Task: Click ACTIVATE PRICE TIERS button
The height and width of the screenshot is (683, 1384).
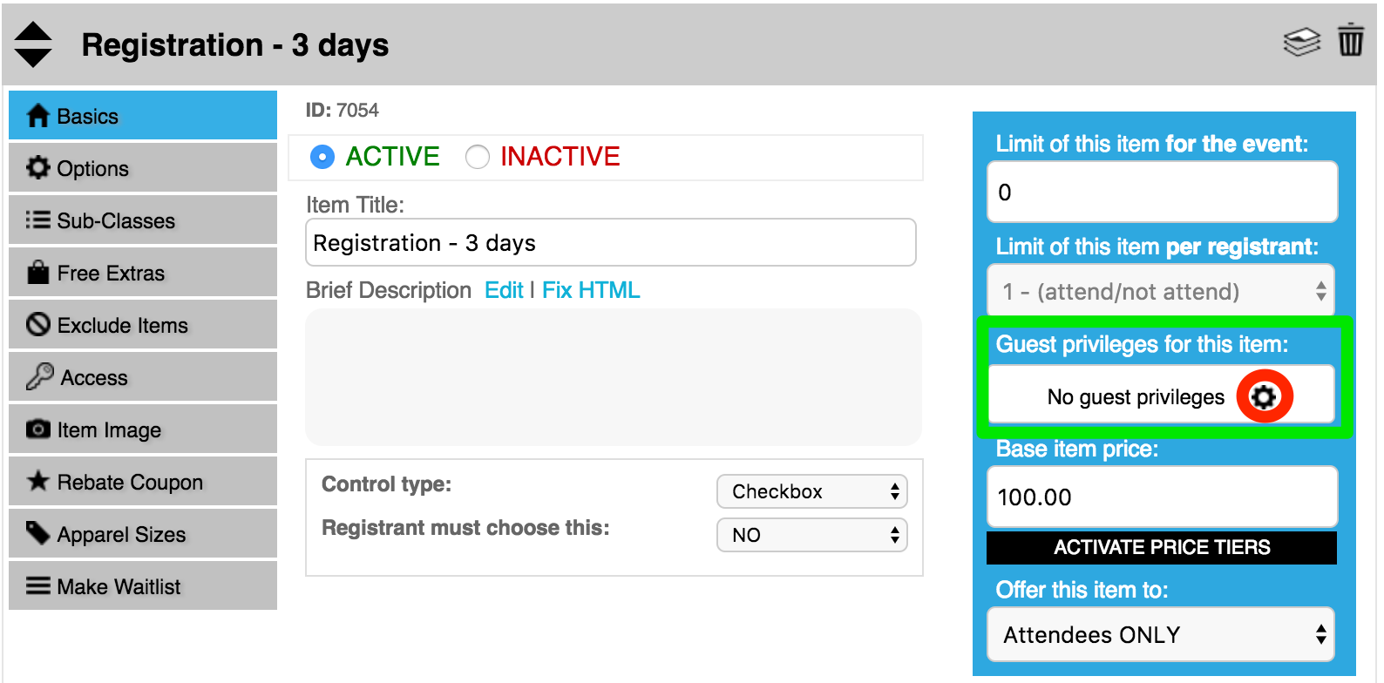Action: pos(1162,547)
